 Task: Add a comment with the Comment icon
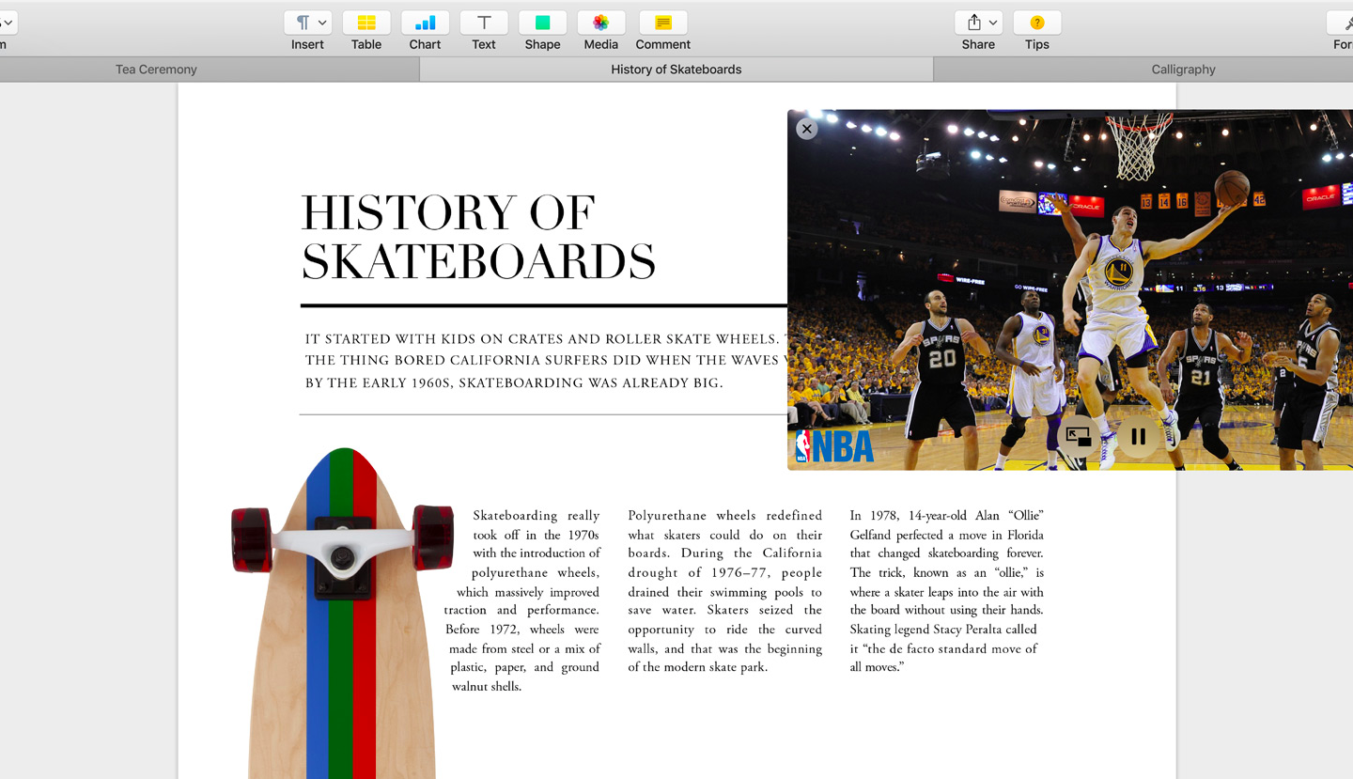(x=663, y=23)
